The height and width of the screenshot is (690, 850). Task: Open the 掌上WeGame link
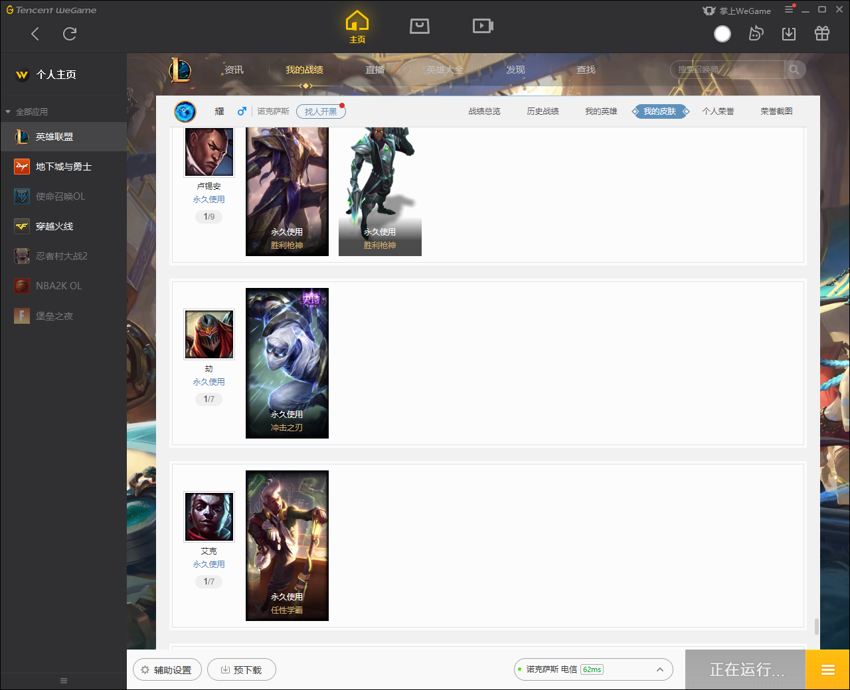click(737, 11)
